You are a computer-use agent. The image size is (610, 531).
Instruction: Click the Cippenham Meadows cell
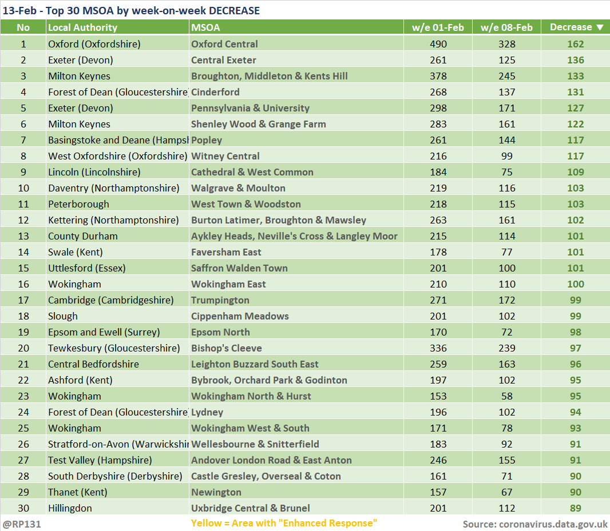[296, 316]
